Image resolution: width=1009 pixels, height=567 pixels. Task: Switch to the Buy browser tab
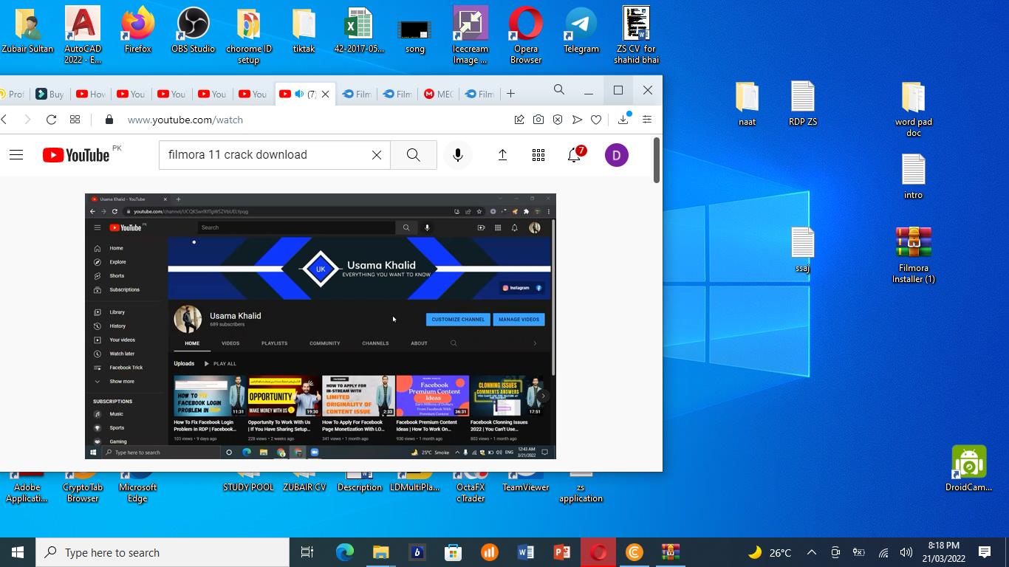49,94
